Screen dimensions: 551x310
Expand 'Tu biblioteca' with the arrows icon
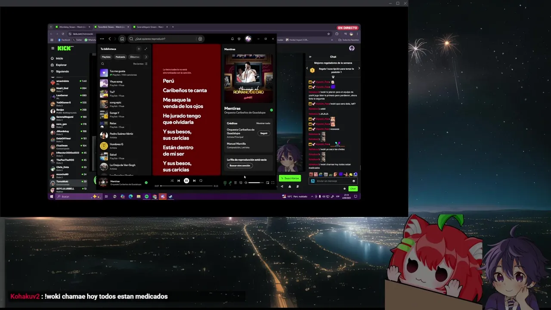pos(145,49)
